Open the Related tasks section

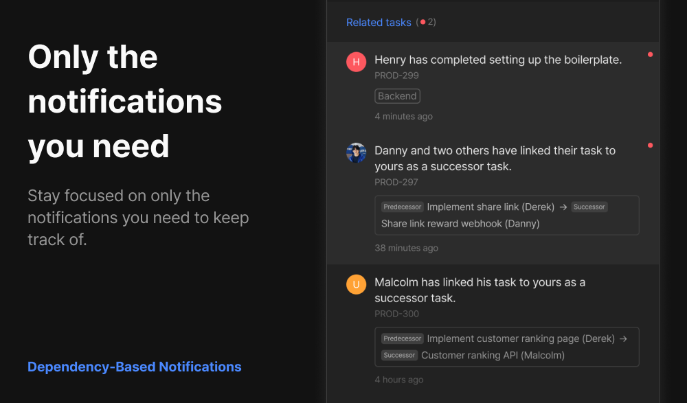pos(379,23)
